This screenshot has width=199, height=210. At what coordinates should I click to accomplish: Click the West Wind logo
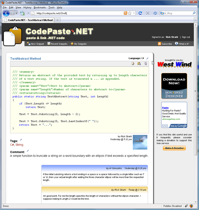[x=174, y=64]
